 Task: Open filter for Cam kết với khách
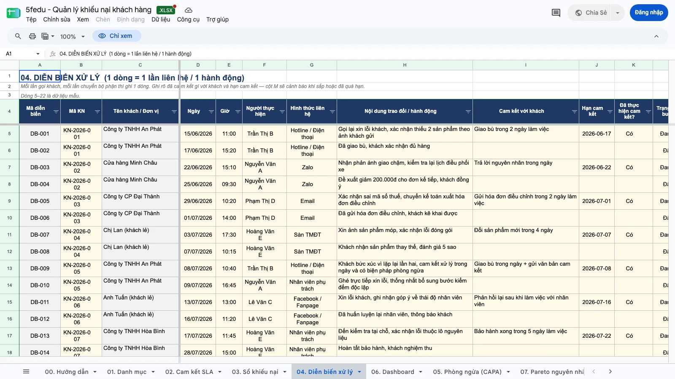575,112
